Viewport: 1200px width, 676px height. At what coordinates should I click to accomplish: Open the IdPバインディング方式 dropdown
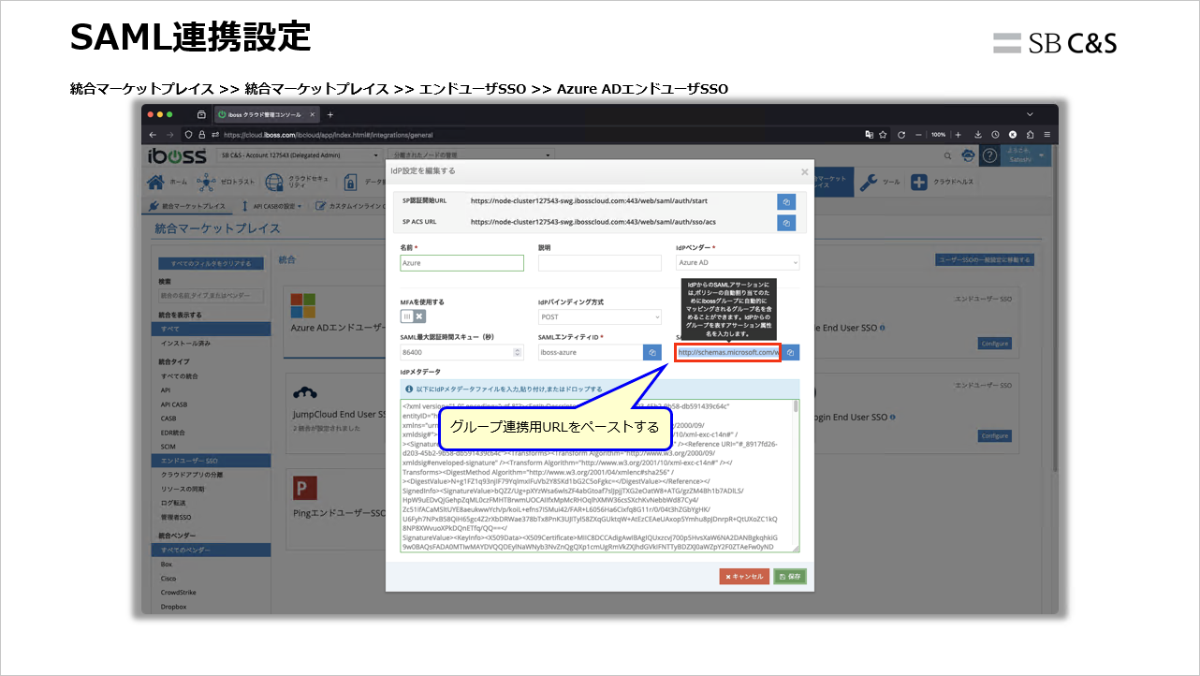599,316
